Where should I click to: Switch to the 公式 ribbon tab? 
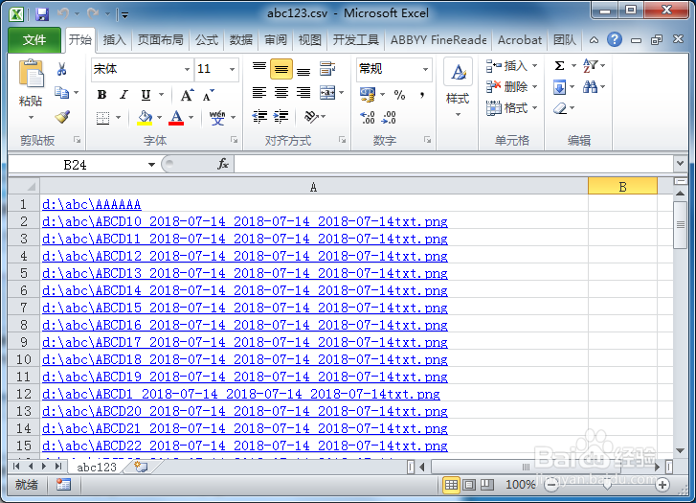[207, 40]
